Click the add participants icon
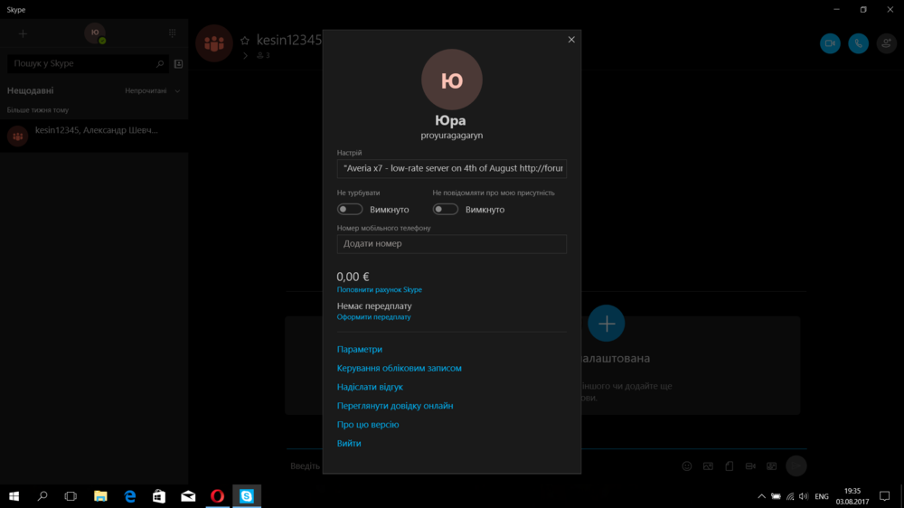Screen dimensions: 904x508 886,42
